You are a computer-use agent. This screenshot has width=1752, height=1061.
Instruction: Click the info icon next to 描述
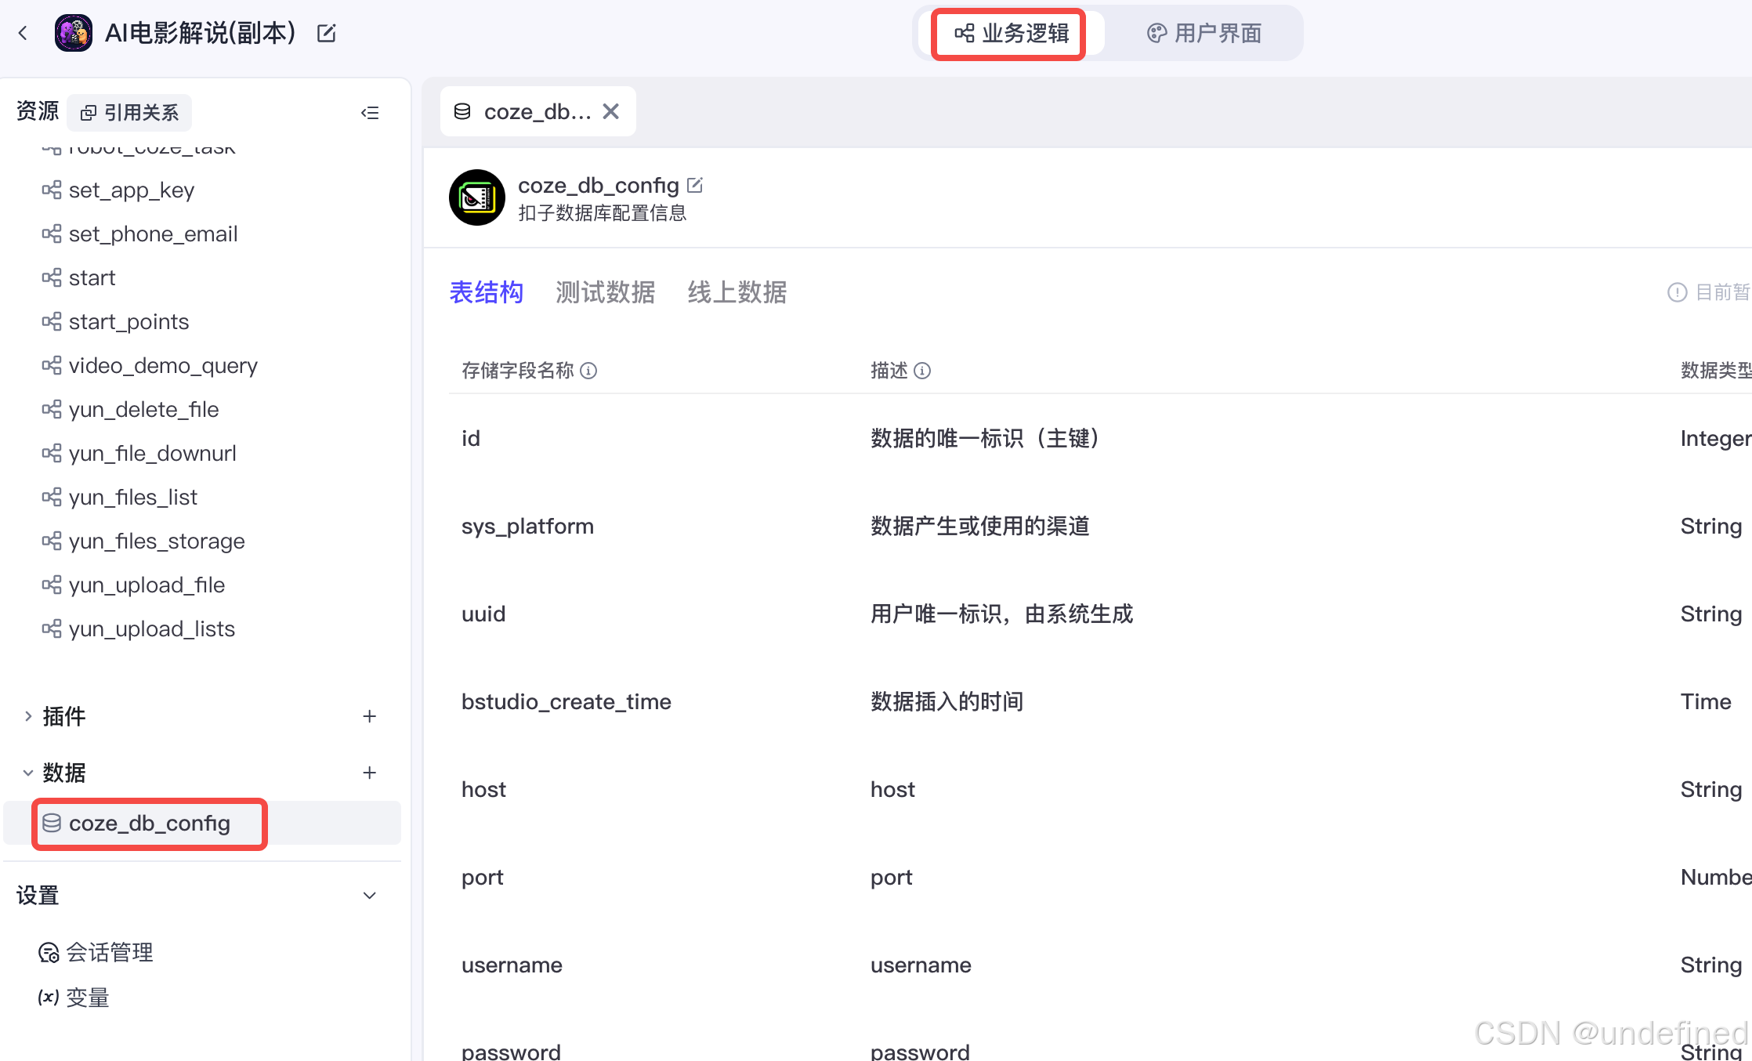[x=924, y=371]
